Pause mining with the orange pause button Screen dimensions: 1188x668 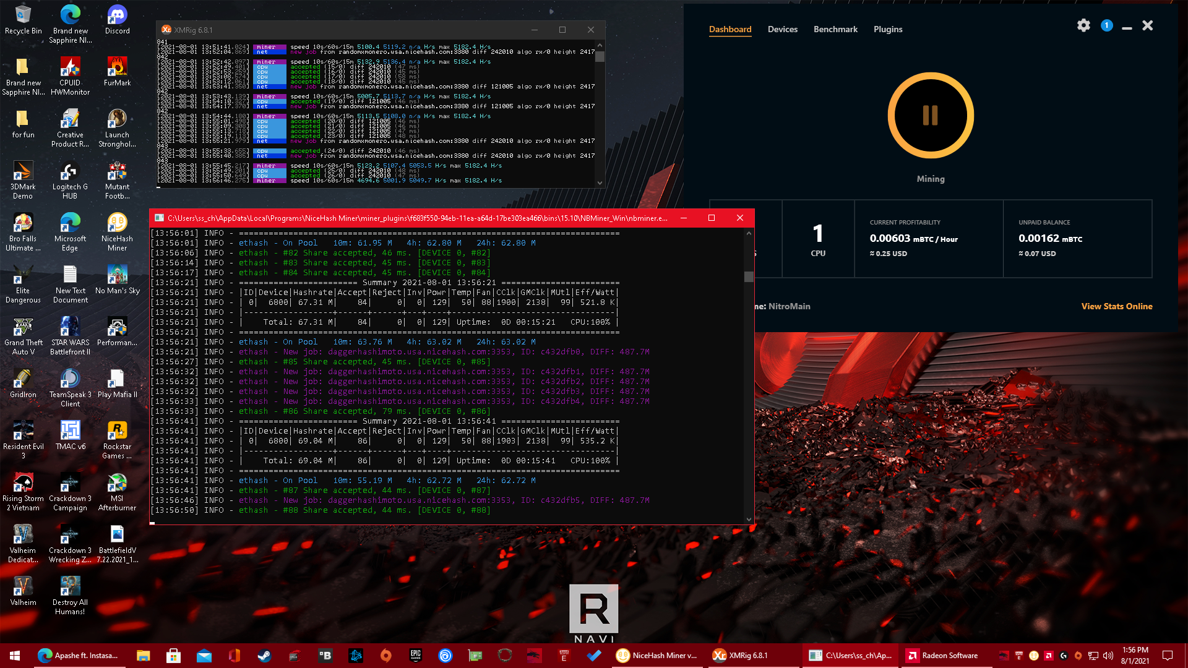(931, 115)
